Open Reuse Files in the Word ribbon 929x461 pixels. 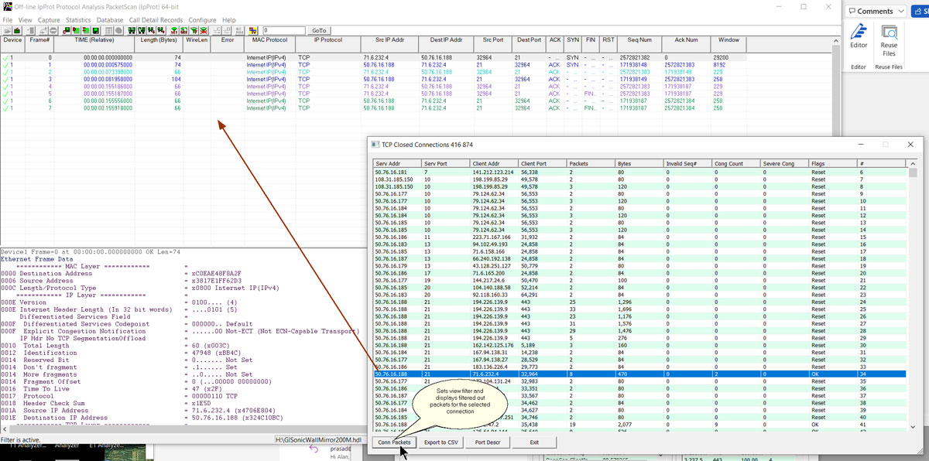(x=889, y=40)
